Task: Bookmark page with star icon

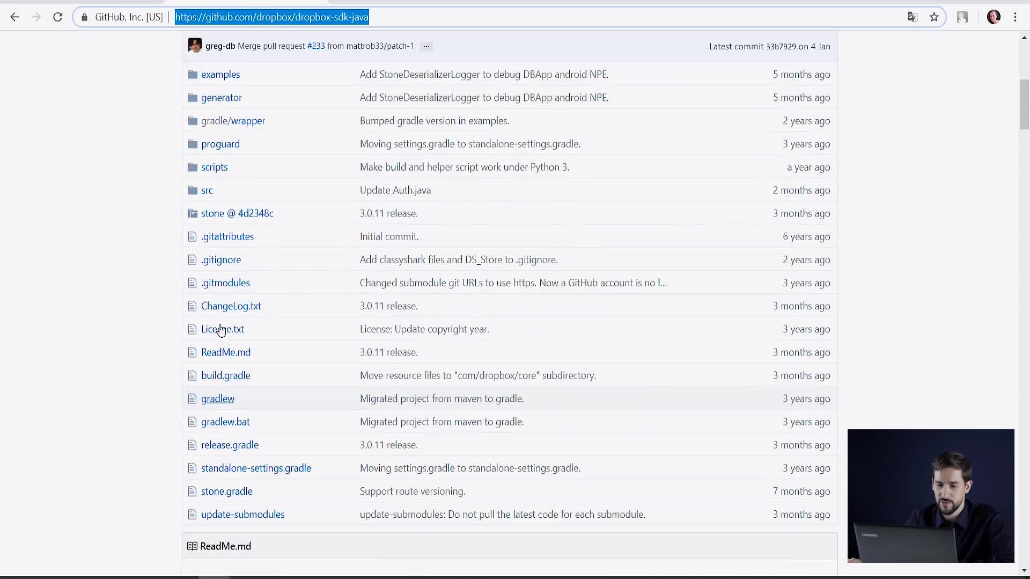Action: (x=934, y=17)
